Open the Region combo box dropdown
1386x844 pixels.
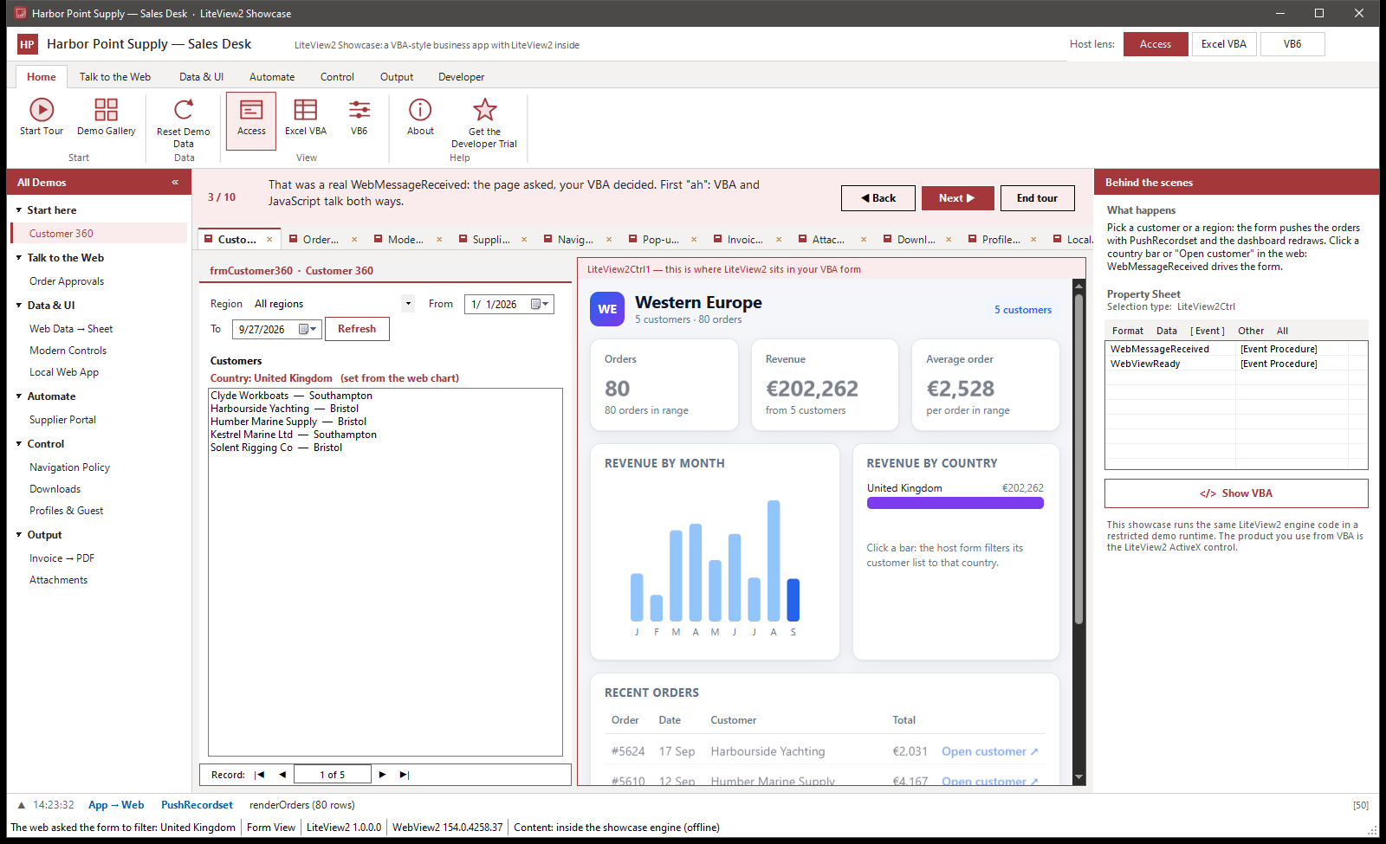pyautogui.click(x=408, y=304)
